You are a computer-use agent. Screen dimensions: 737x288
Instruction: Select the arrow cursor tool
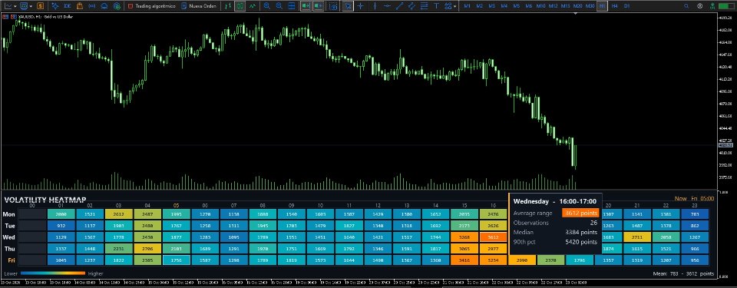coord(348,6)
